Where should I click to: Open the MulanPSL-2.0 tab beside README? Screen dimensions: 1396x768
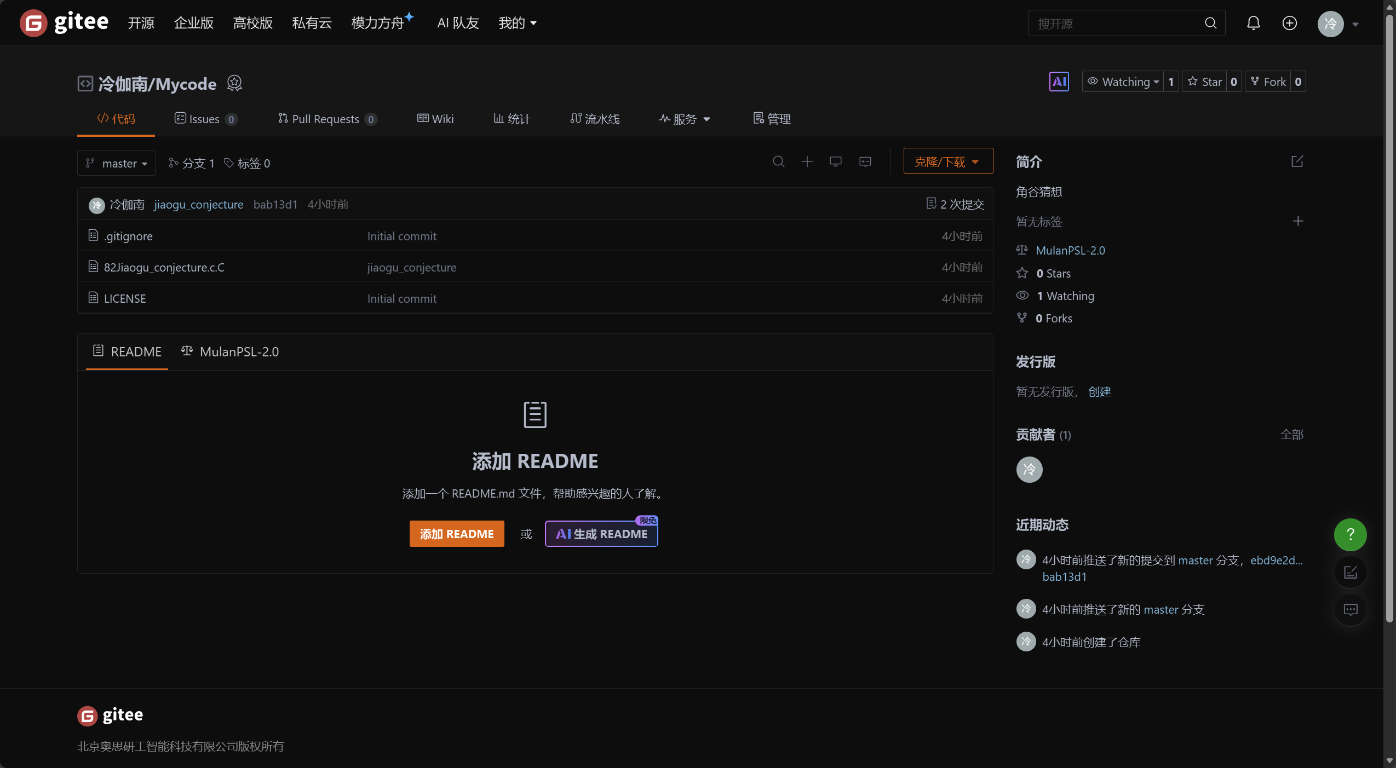(230, 351)
